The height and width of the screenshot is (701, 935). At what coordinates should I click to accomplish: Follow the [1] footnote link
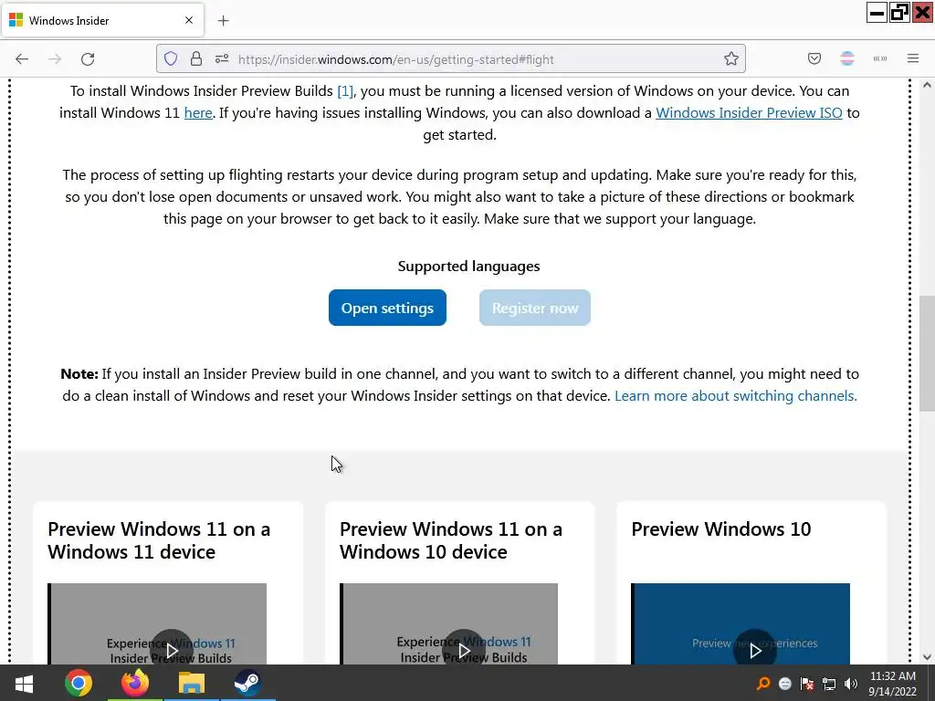tap(345, 91)
